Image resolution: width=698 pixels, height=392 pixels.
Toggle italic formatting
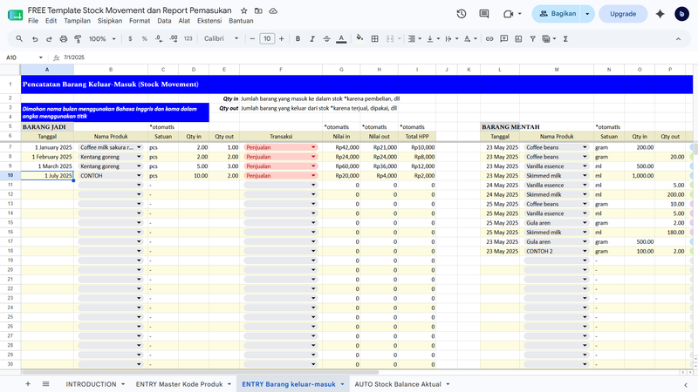312,39
